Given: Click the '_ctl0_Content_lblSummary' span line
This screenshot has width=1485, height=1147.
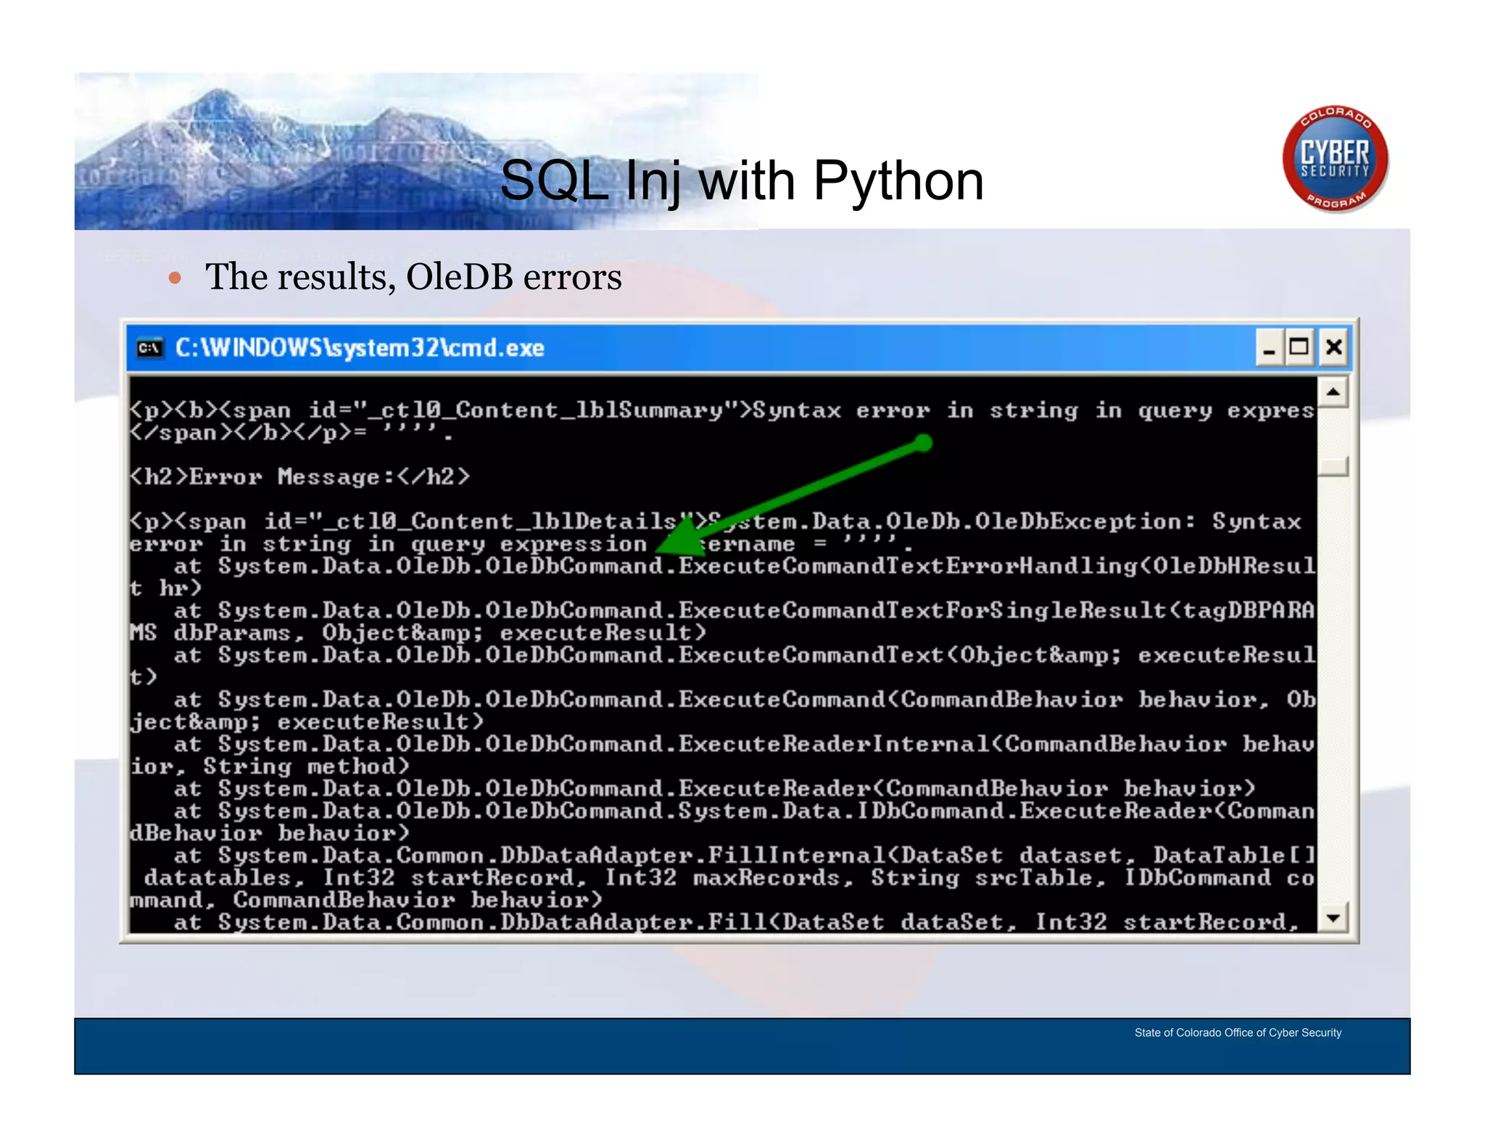Looking at the screenshot, I should pyautogui.click(x=722, y=410).
